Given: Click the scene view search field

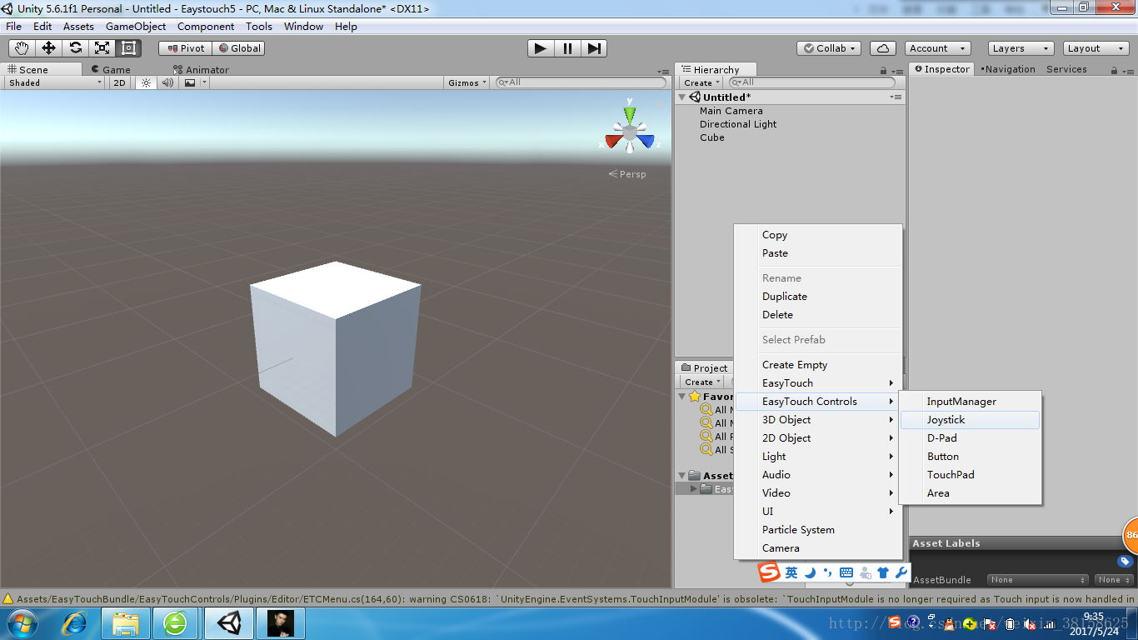Looking at the screenshot, I should (x=581, y=82).
